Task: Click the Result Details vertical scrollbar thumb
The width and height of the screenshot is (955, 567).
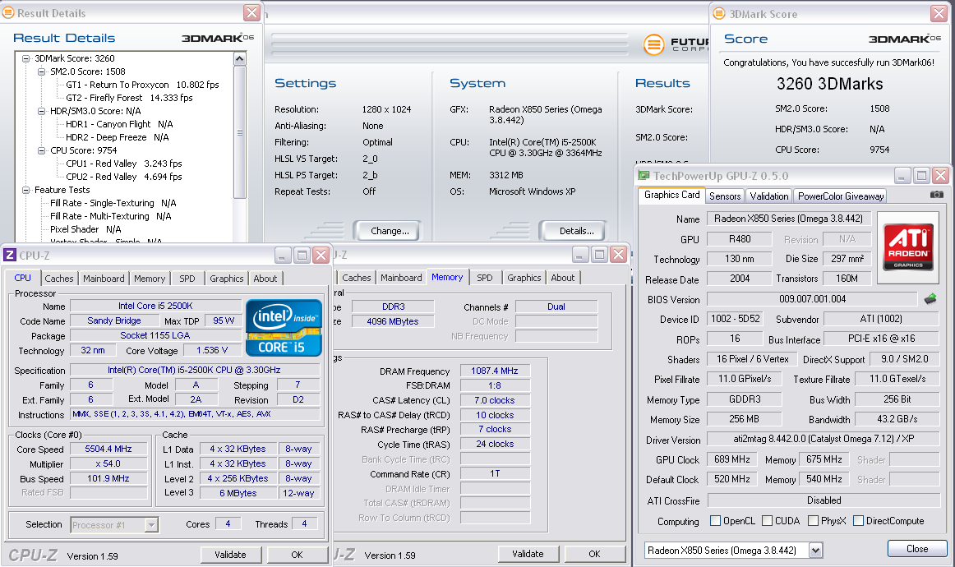Action: pos(240,132)
